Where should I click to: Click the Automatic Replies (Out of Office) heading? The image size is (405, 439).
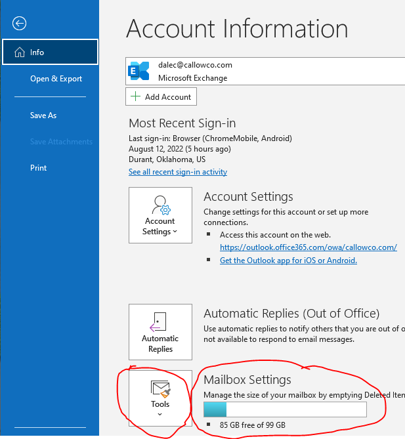291,313
